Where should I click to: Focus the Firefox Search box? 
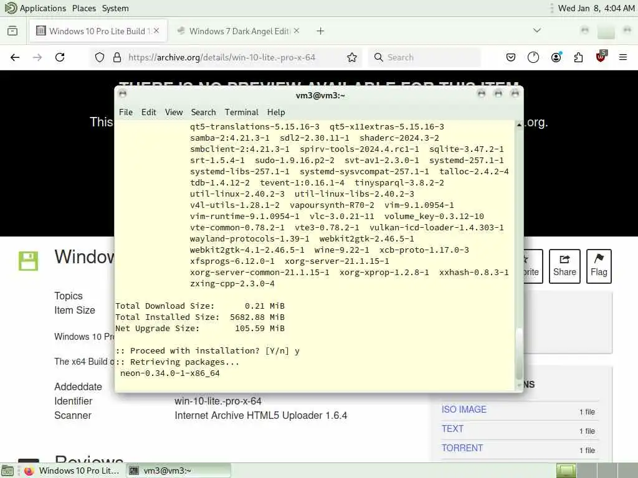[424, 57]
